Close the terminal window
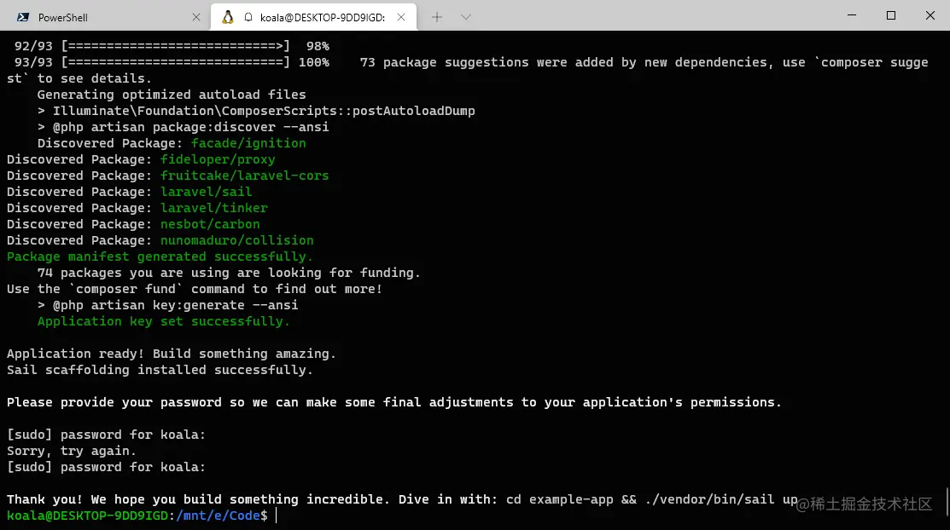 click(x=930, y=15)
